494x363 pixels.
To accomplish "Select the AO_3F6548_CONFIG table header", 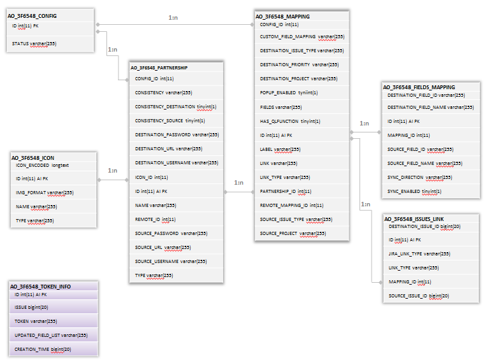I will (32, 14).
